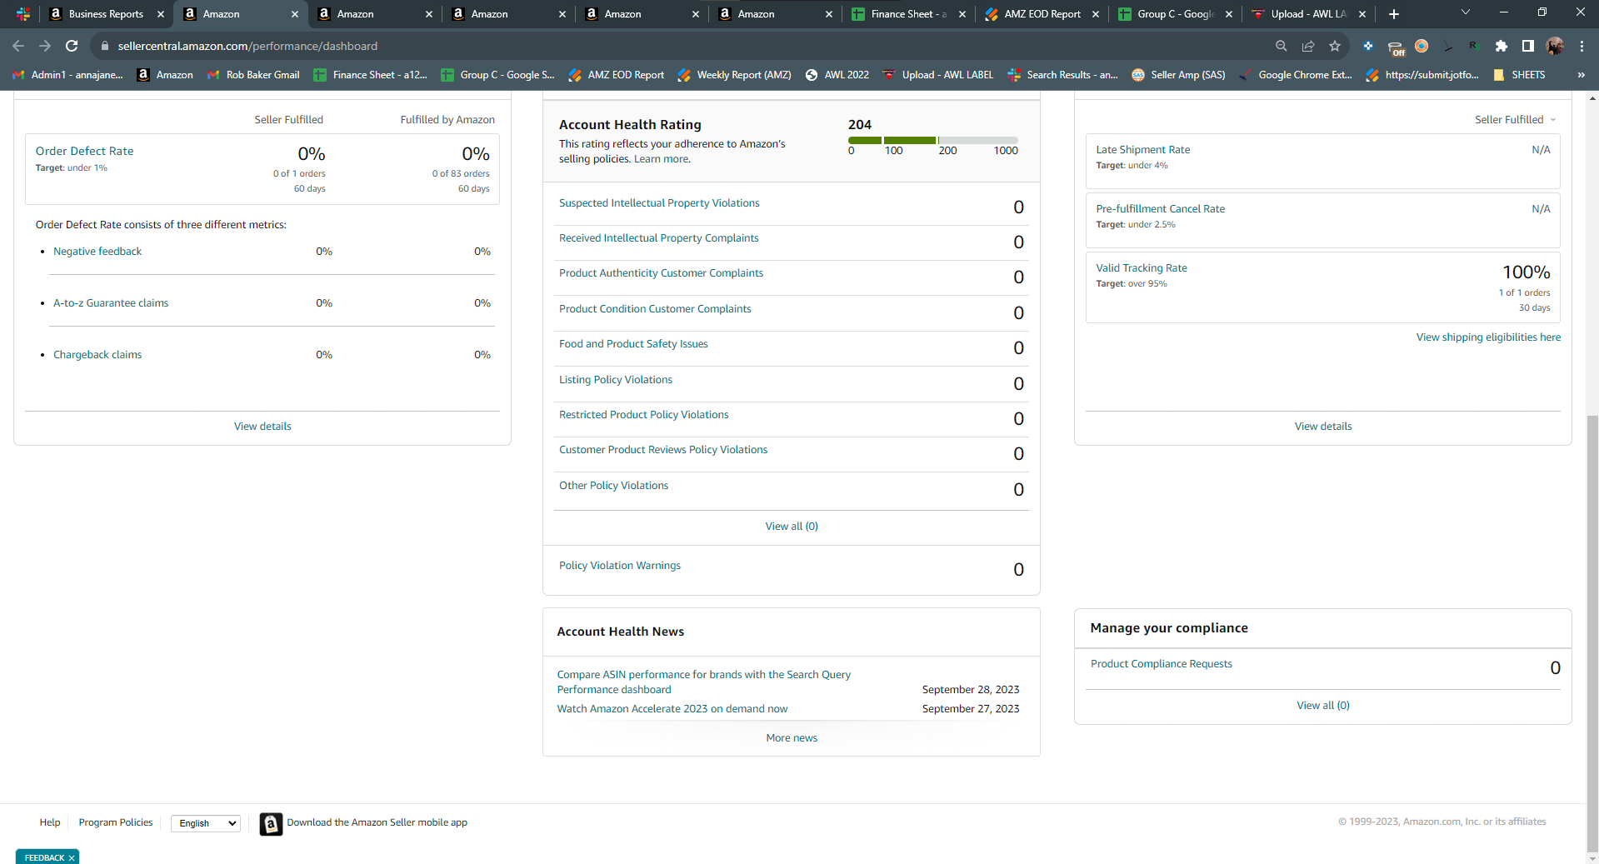Open Received Intellectual Property Complaints
Image resolution: width=1599 pixels, height=864 pixels.
pos(659,238)
